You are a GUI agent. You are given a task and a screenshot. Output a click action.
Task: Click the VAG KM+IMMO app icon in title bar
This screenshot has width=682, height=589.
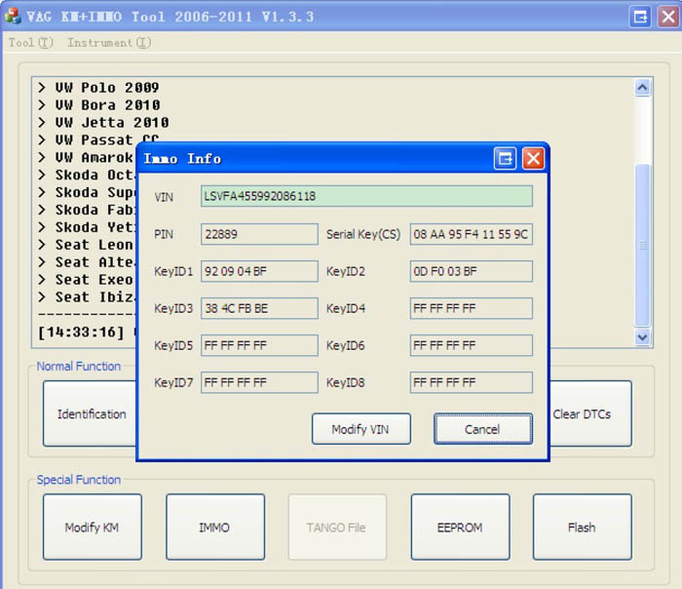click(x=13, y=17)
